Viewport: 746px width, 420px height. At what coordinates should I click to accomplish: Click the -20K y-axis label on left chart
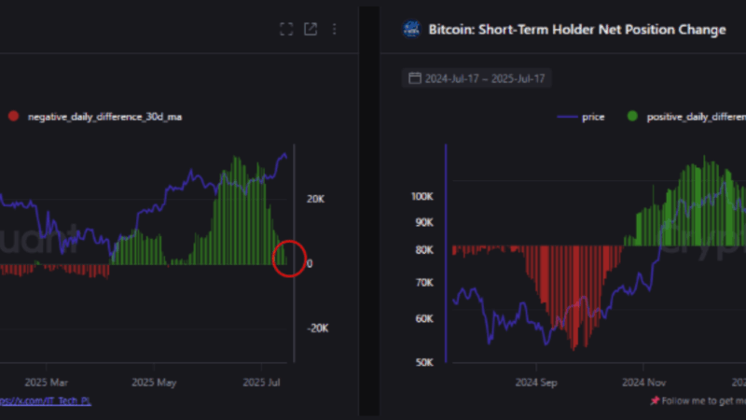pos(318,329)
